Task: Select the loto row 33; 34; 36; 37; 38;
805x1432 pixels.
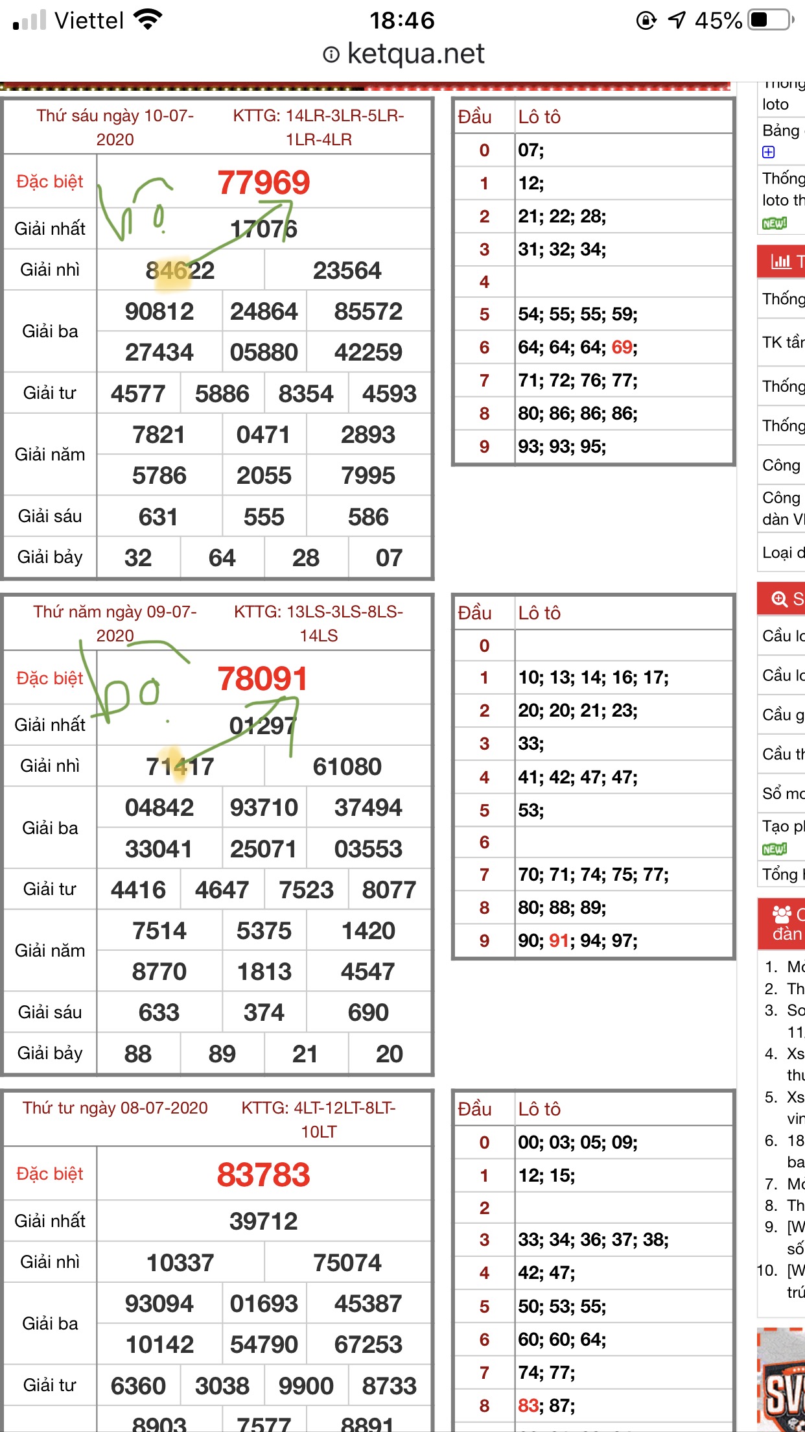Action: (593, 1240)
